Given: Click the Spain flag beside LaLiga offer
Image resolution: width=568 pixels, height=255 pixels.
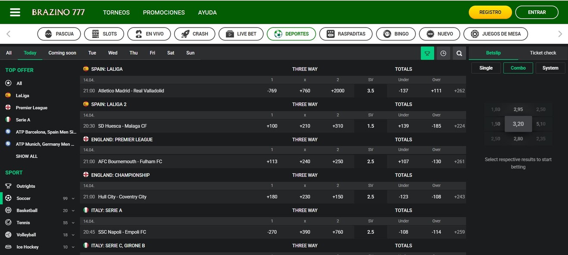Looking at the screenshot, I should pos(8,95).
